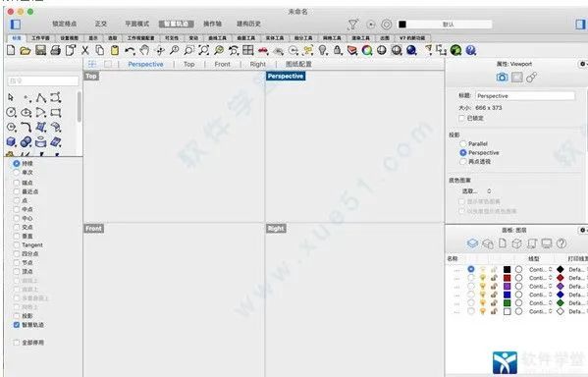Click the black color swatch of first layer
The width and height of the screenshot is (588, 377).
(507, 269)
